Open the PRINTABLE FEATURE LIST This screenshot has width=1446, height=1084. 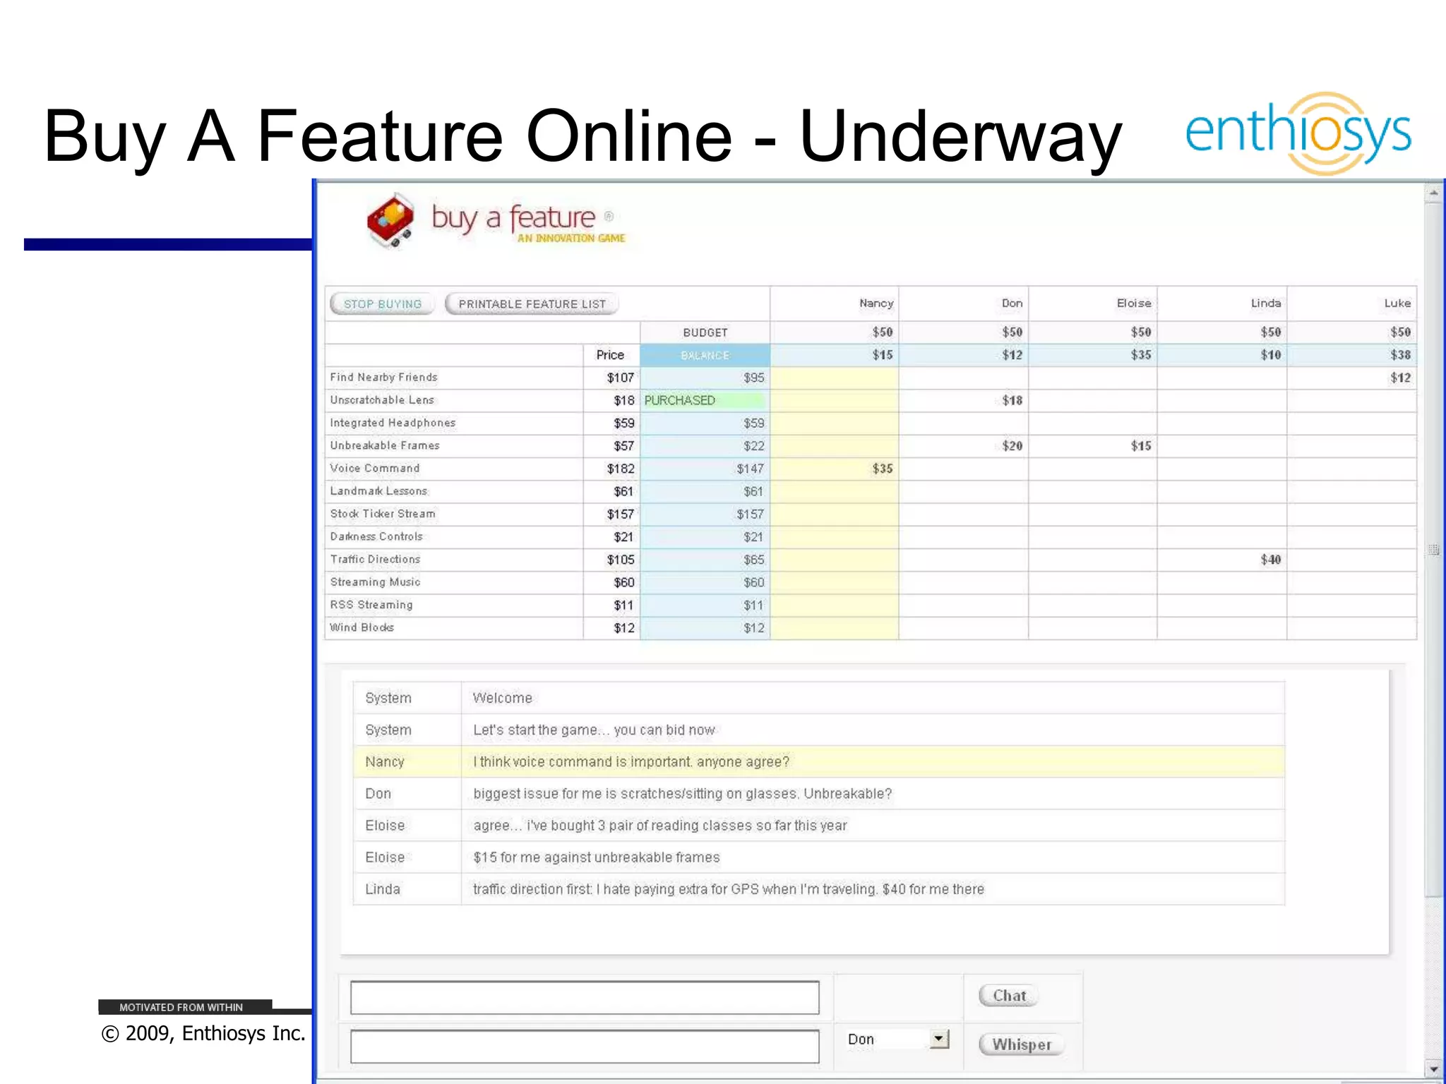532,304
